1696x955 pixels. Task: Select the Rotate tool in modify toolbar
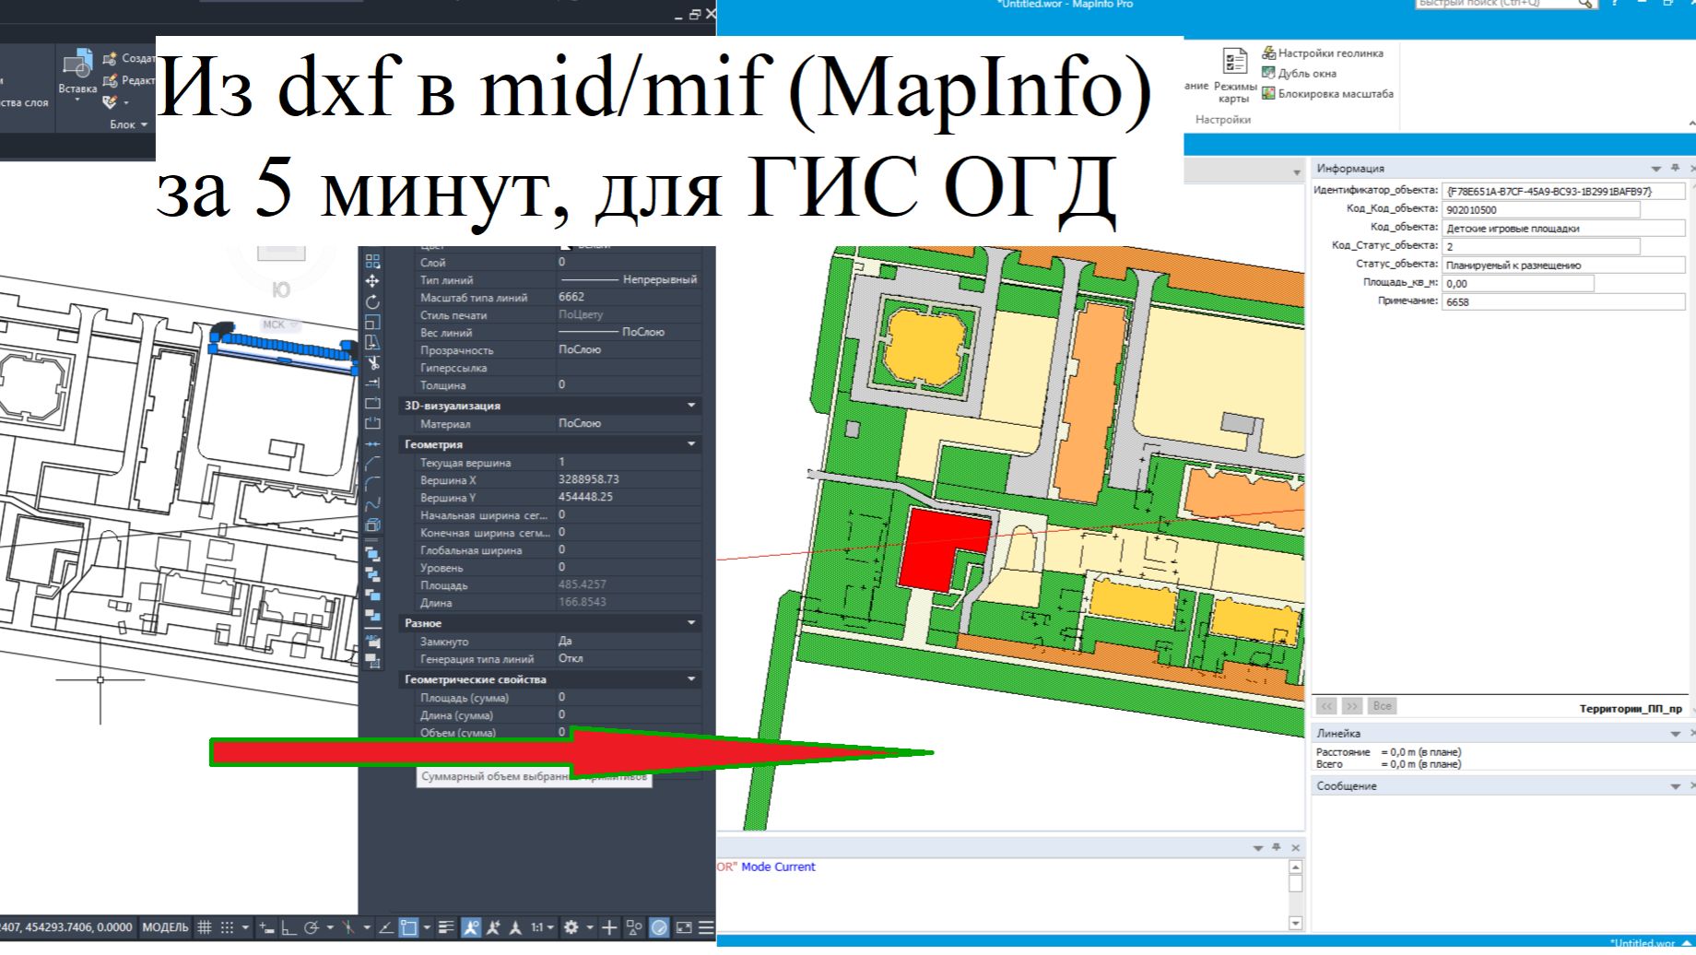[372, 301]
